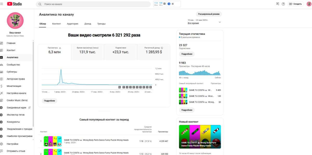Screen dimensions: 312x155
Task: Click Подробнее under the 23 327 subscribers
Action: click(187, 54)
